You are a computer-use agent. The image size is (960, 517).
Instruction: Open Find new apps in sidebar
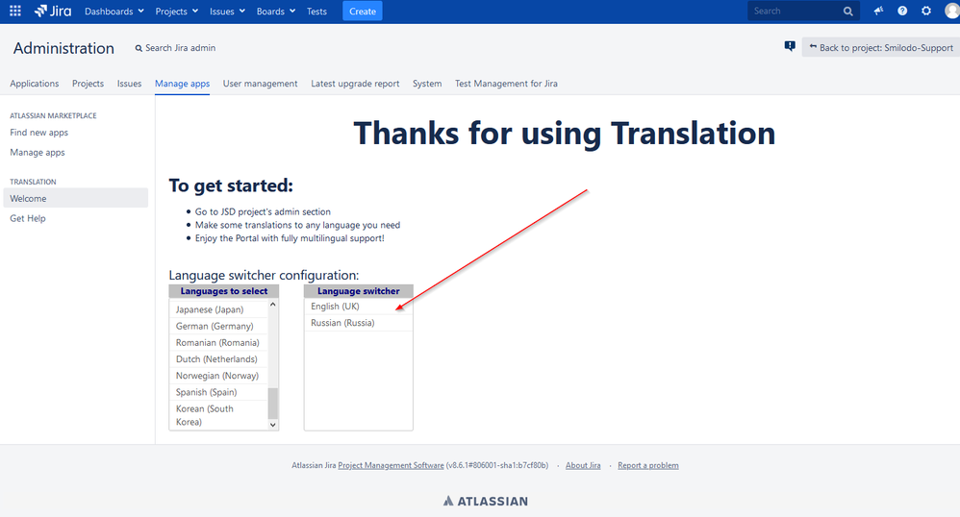(39, 133)
